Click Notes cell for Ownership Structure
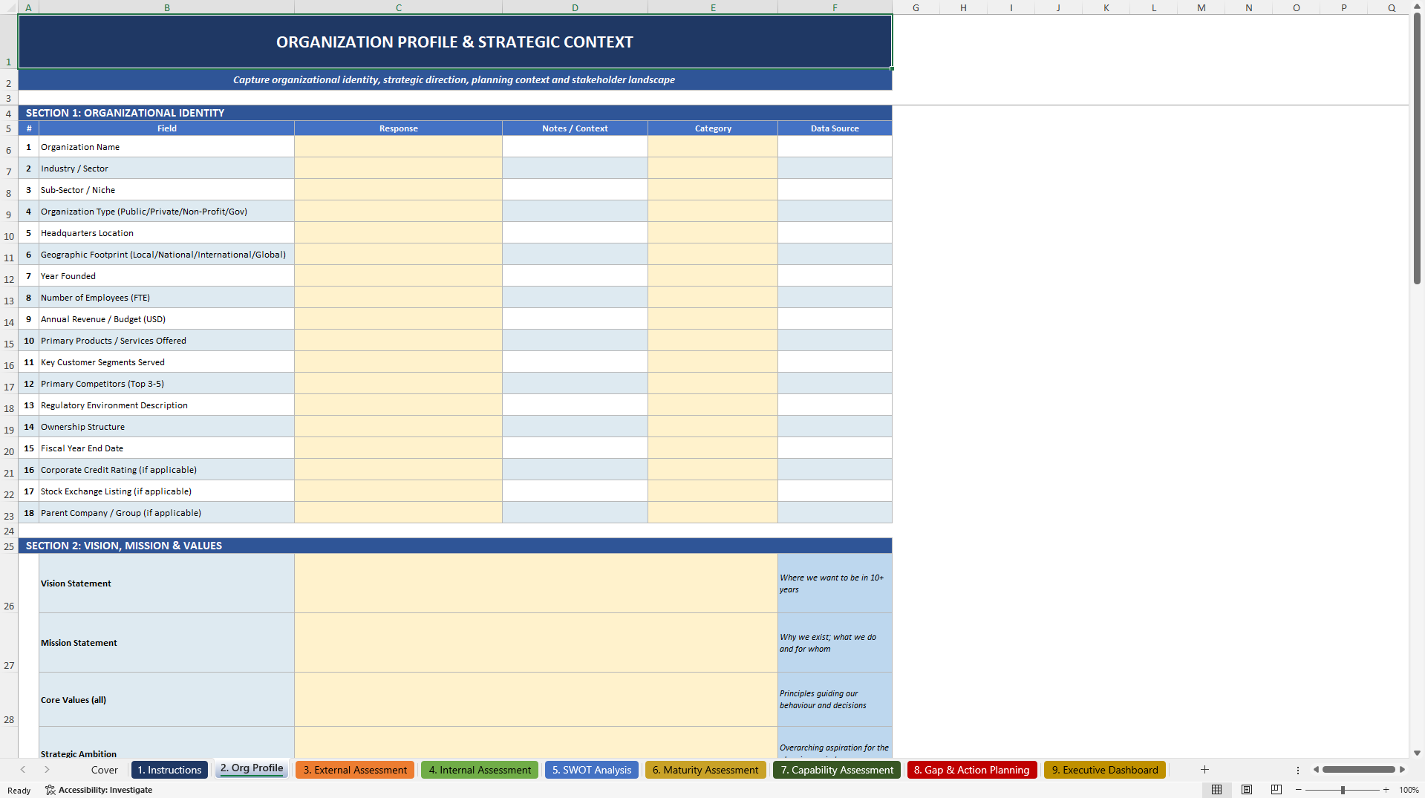Image resolution: width=1425 pixels, height=798 pixels. click(x=575, y=427)
